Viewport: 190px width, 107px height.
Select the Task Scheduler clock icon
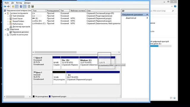[x=11, y=16]
